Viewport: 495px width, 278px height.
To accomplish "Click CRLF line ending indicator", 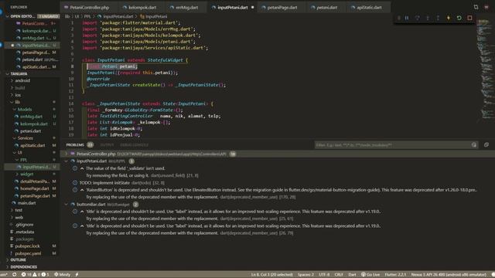I will (x=339, y=275).
